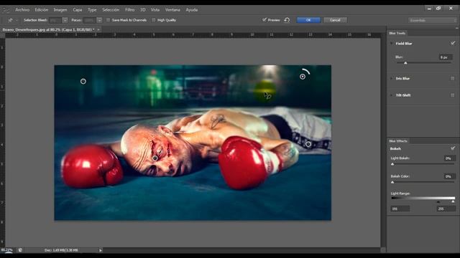Click the Light Range white slider handle

[x=453, y=202]
